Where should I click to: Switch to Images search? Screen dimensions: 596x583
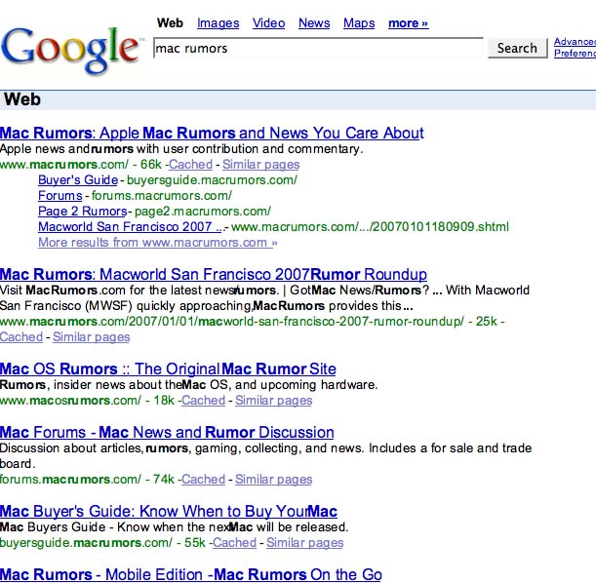point(219,23)
